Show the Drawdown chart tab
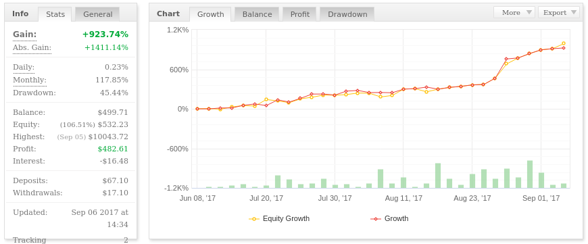Screen dimensions: 588x244 point(347,14)
